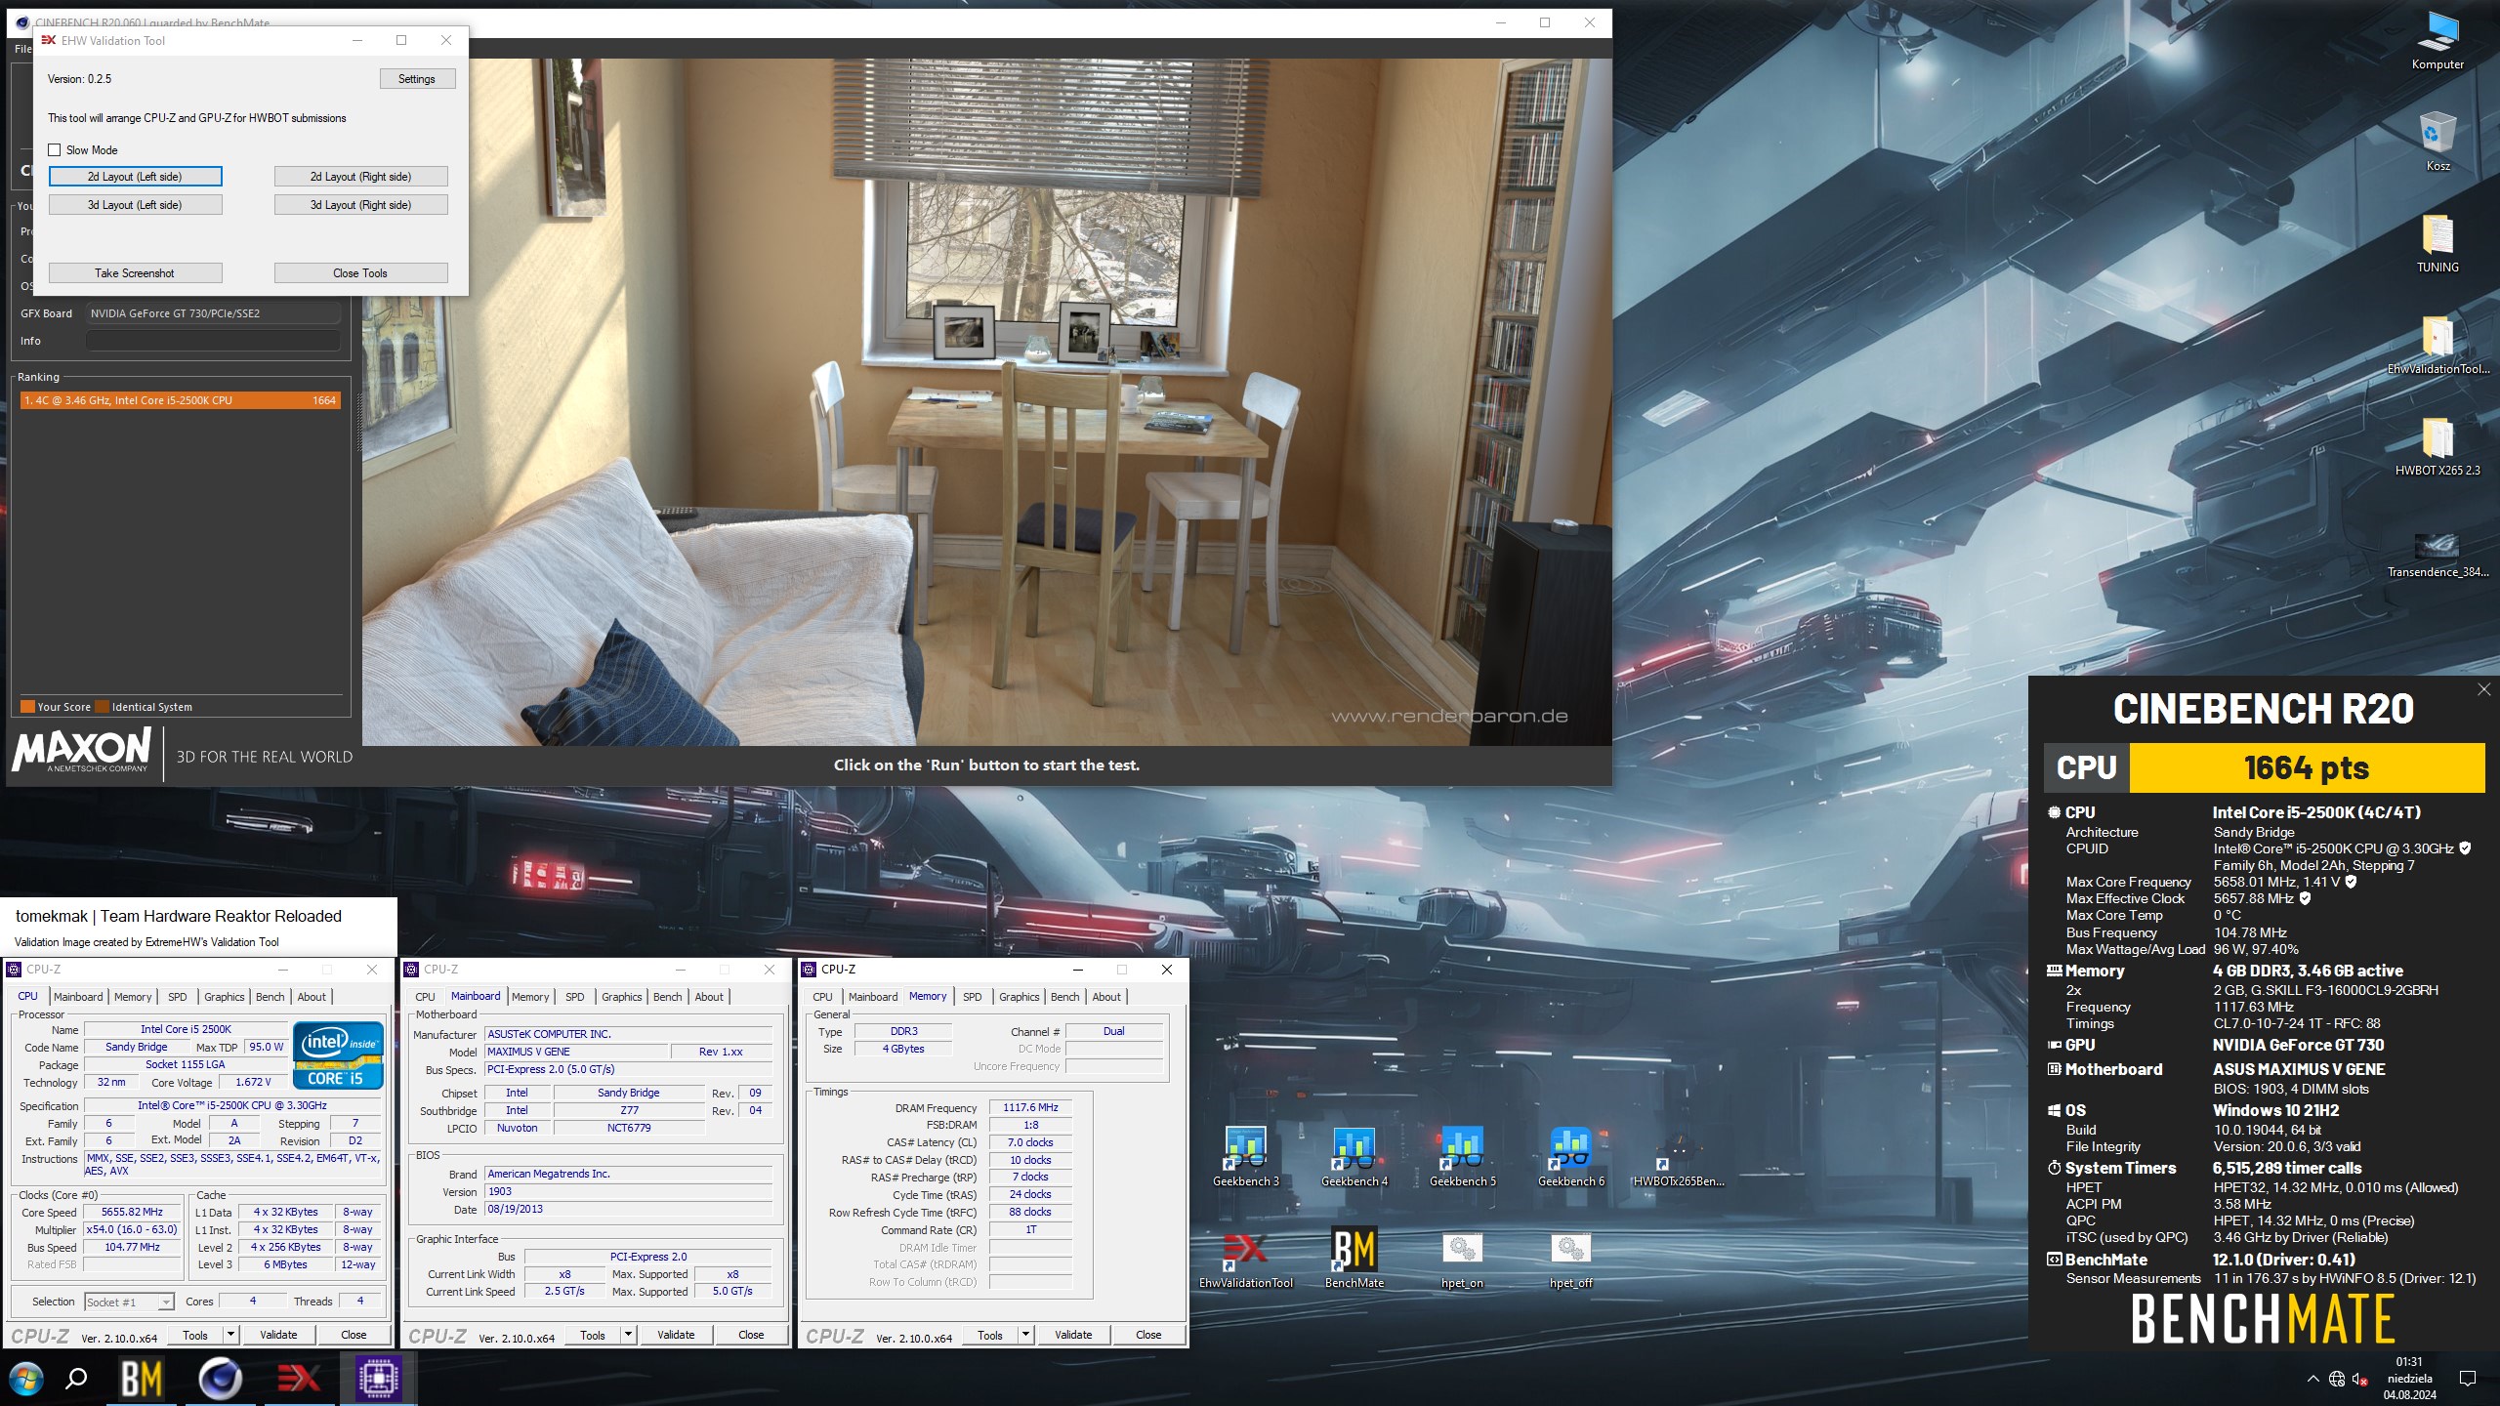The width and height of the screenshot is (2500, 1406).
Task: Launch the Geekbench 4 shortcut
Action: click(x=1354, y=1157)
